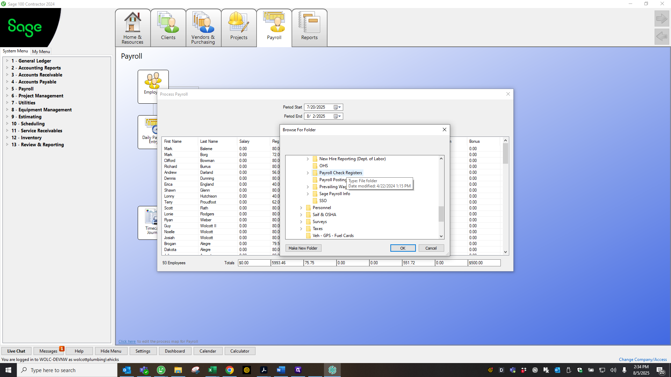
Task: Expand the Saif & OSHA folder
Action: pos(301,215)
